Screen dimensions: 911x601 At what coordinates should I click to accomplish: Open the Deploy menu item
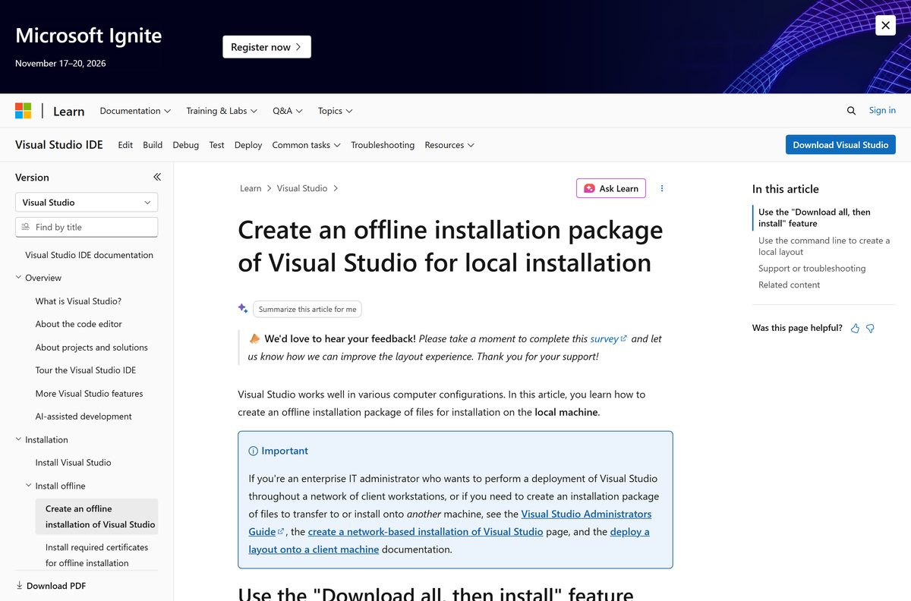click(248, 145)
